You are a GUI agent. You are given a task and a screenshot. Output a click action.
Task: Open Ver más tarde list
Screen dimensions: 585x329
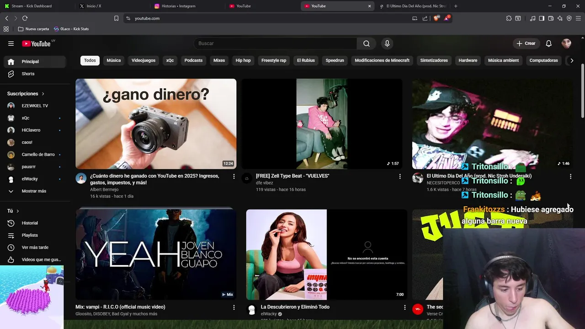pos(34,248)
